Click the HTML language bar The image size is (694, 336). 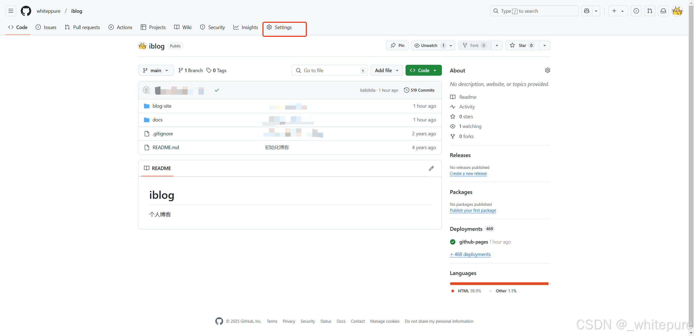point(499,284)
